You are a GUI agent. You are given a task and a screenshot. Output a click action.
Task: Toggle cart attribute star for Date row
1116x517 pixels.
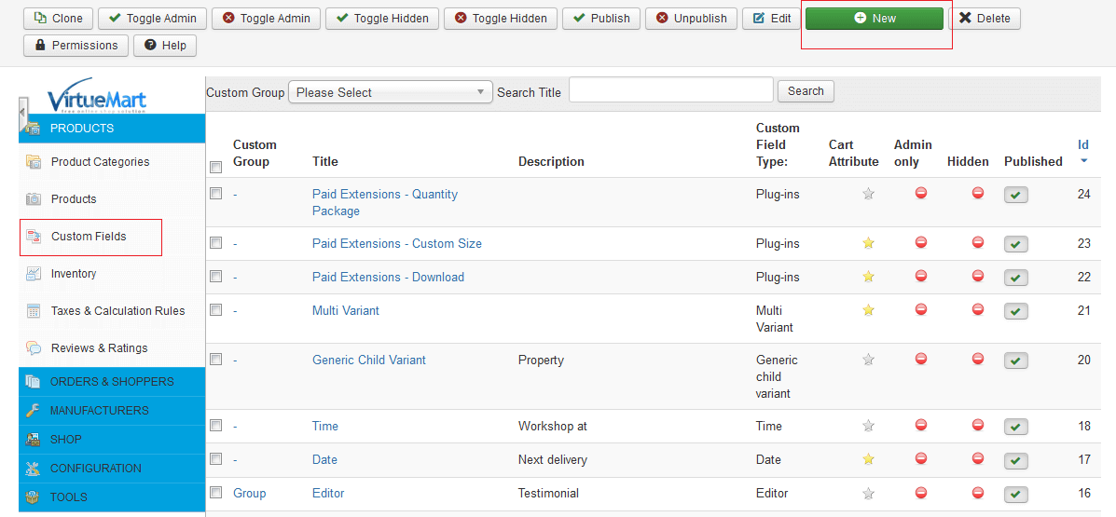pos(868,459)
